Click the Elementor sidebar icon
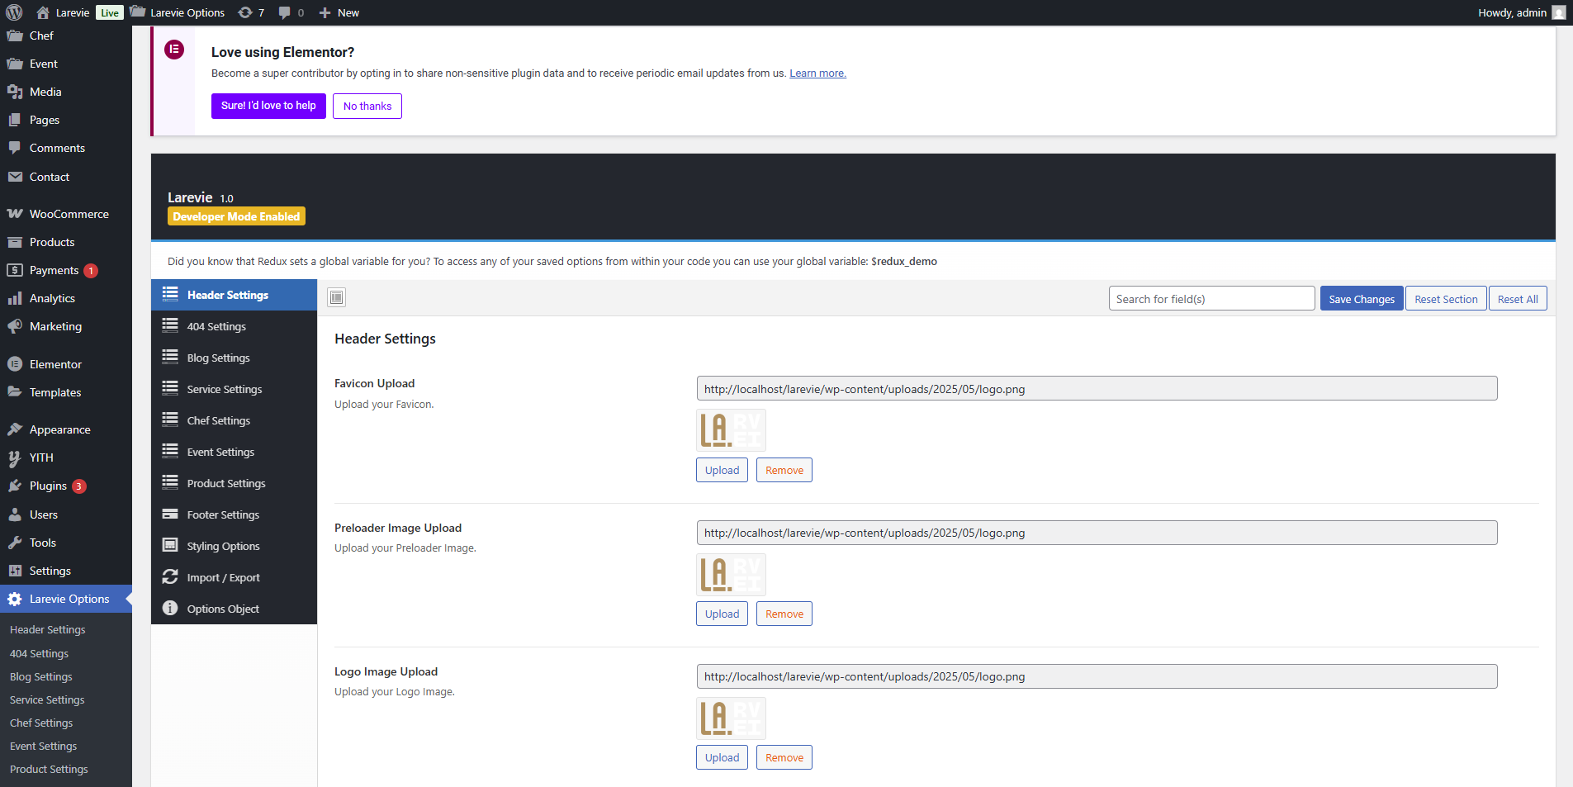 pos(15,364)
